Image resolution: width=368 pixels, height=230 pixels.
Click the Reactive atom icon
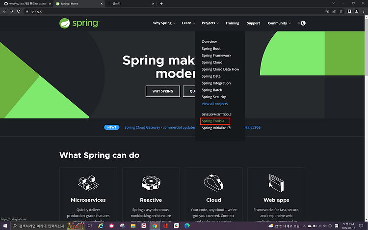(x=151, y=183)
